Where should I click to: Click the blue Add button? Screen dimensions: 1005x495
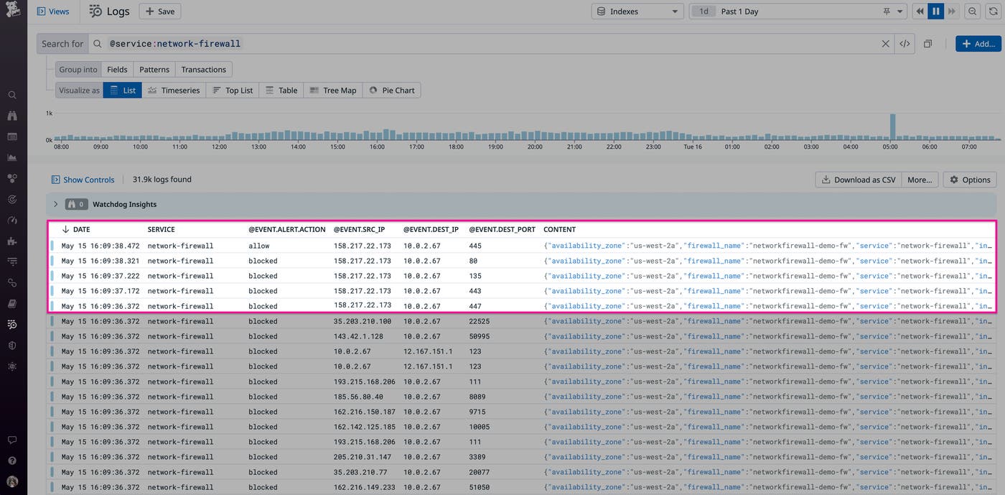pyautogui.click(x=978, y=44)
